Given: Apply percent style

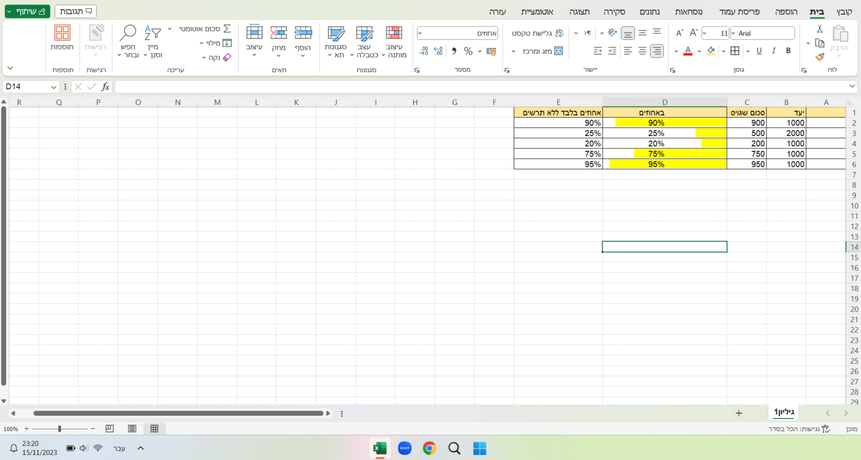Looking at the screenshot, I should coord(468,51).
